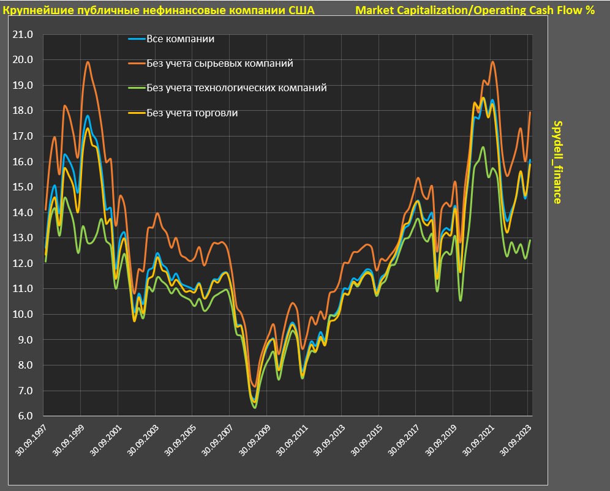Click the yellow 'Без учета торговли' legend marker
Image resolution: width=610 pixels, height=491 pixels.
136,113
